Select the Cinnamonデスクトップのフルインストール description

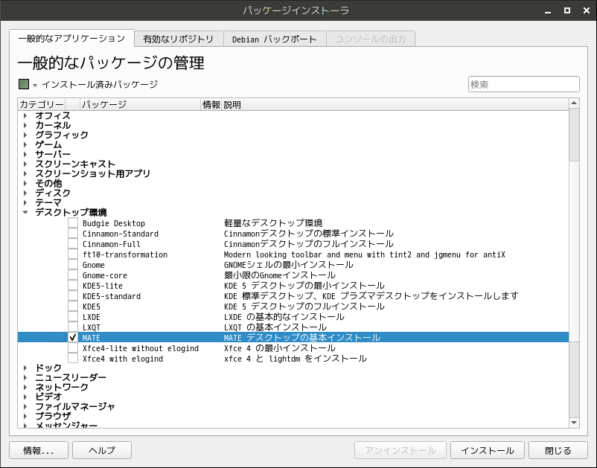[309, 244]
